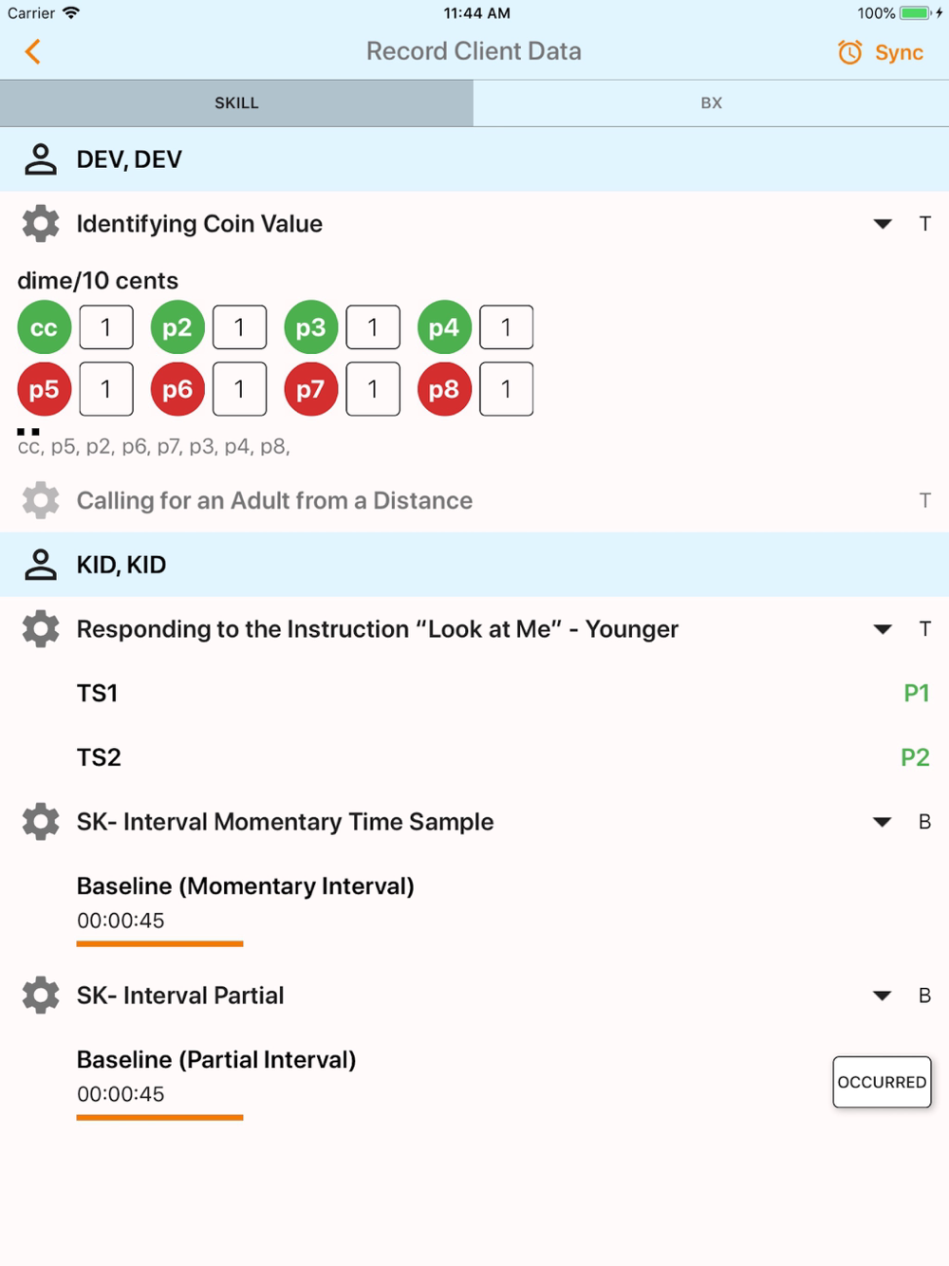Select the SKILL tab

(236, 103)
